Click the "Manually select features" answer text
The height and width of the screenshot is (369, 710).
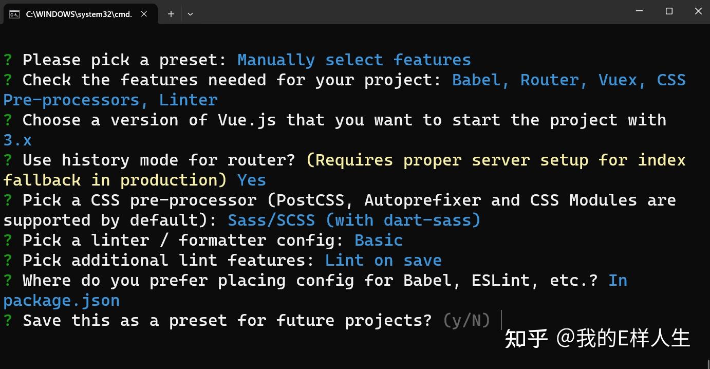(354, 60)
